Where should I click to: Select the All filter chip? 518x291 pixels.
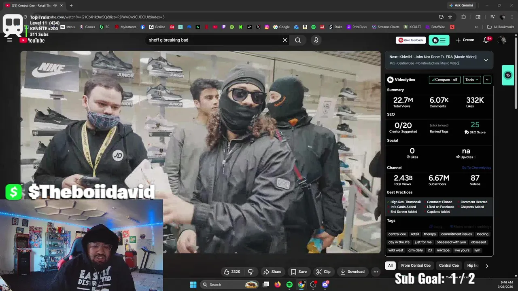pos(390,266)
